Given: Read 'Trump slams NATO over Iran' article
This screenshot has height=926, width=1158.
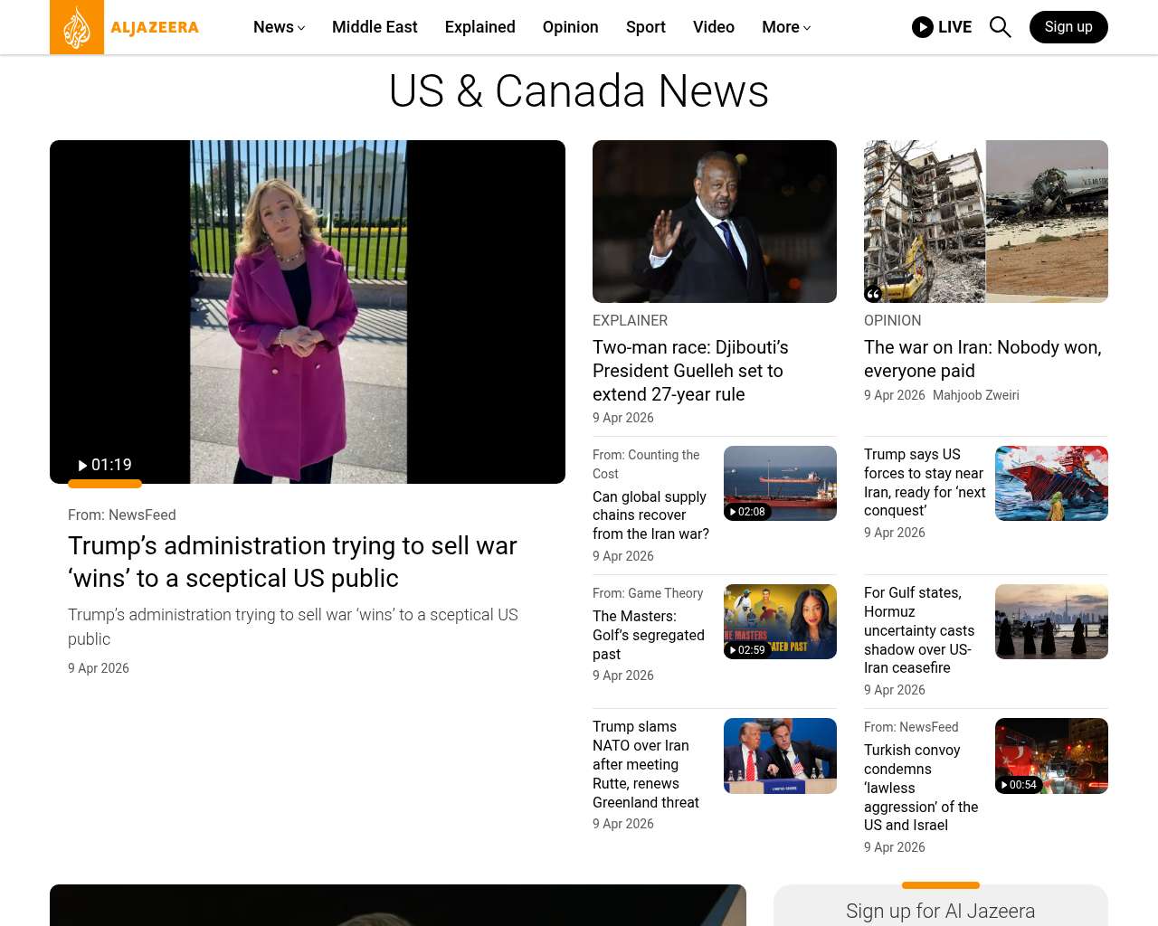Looking at the screenshot, I should [x=645, y=764].
